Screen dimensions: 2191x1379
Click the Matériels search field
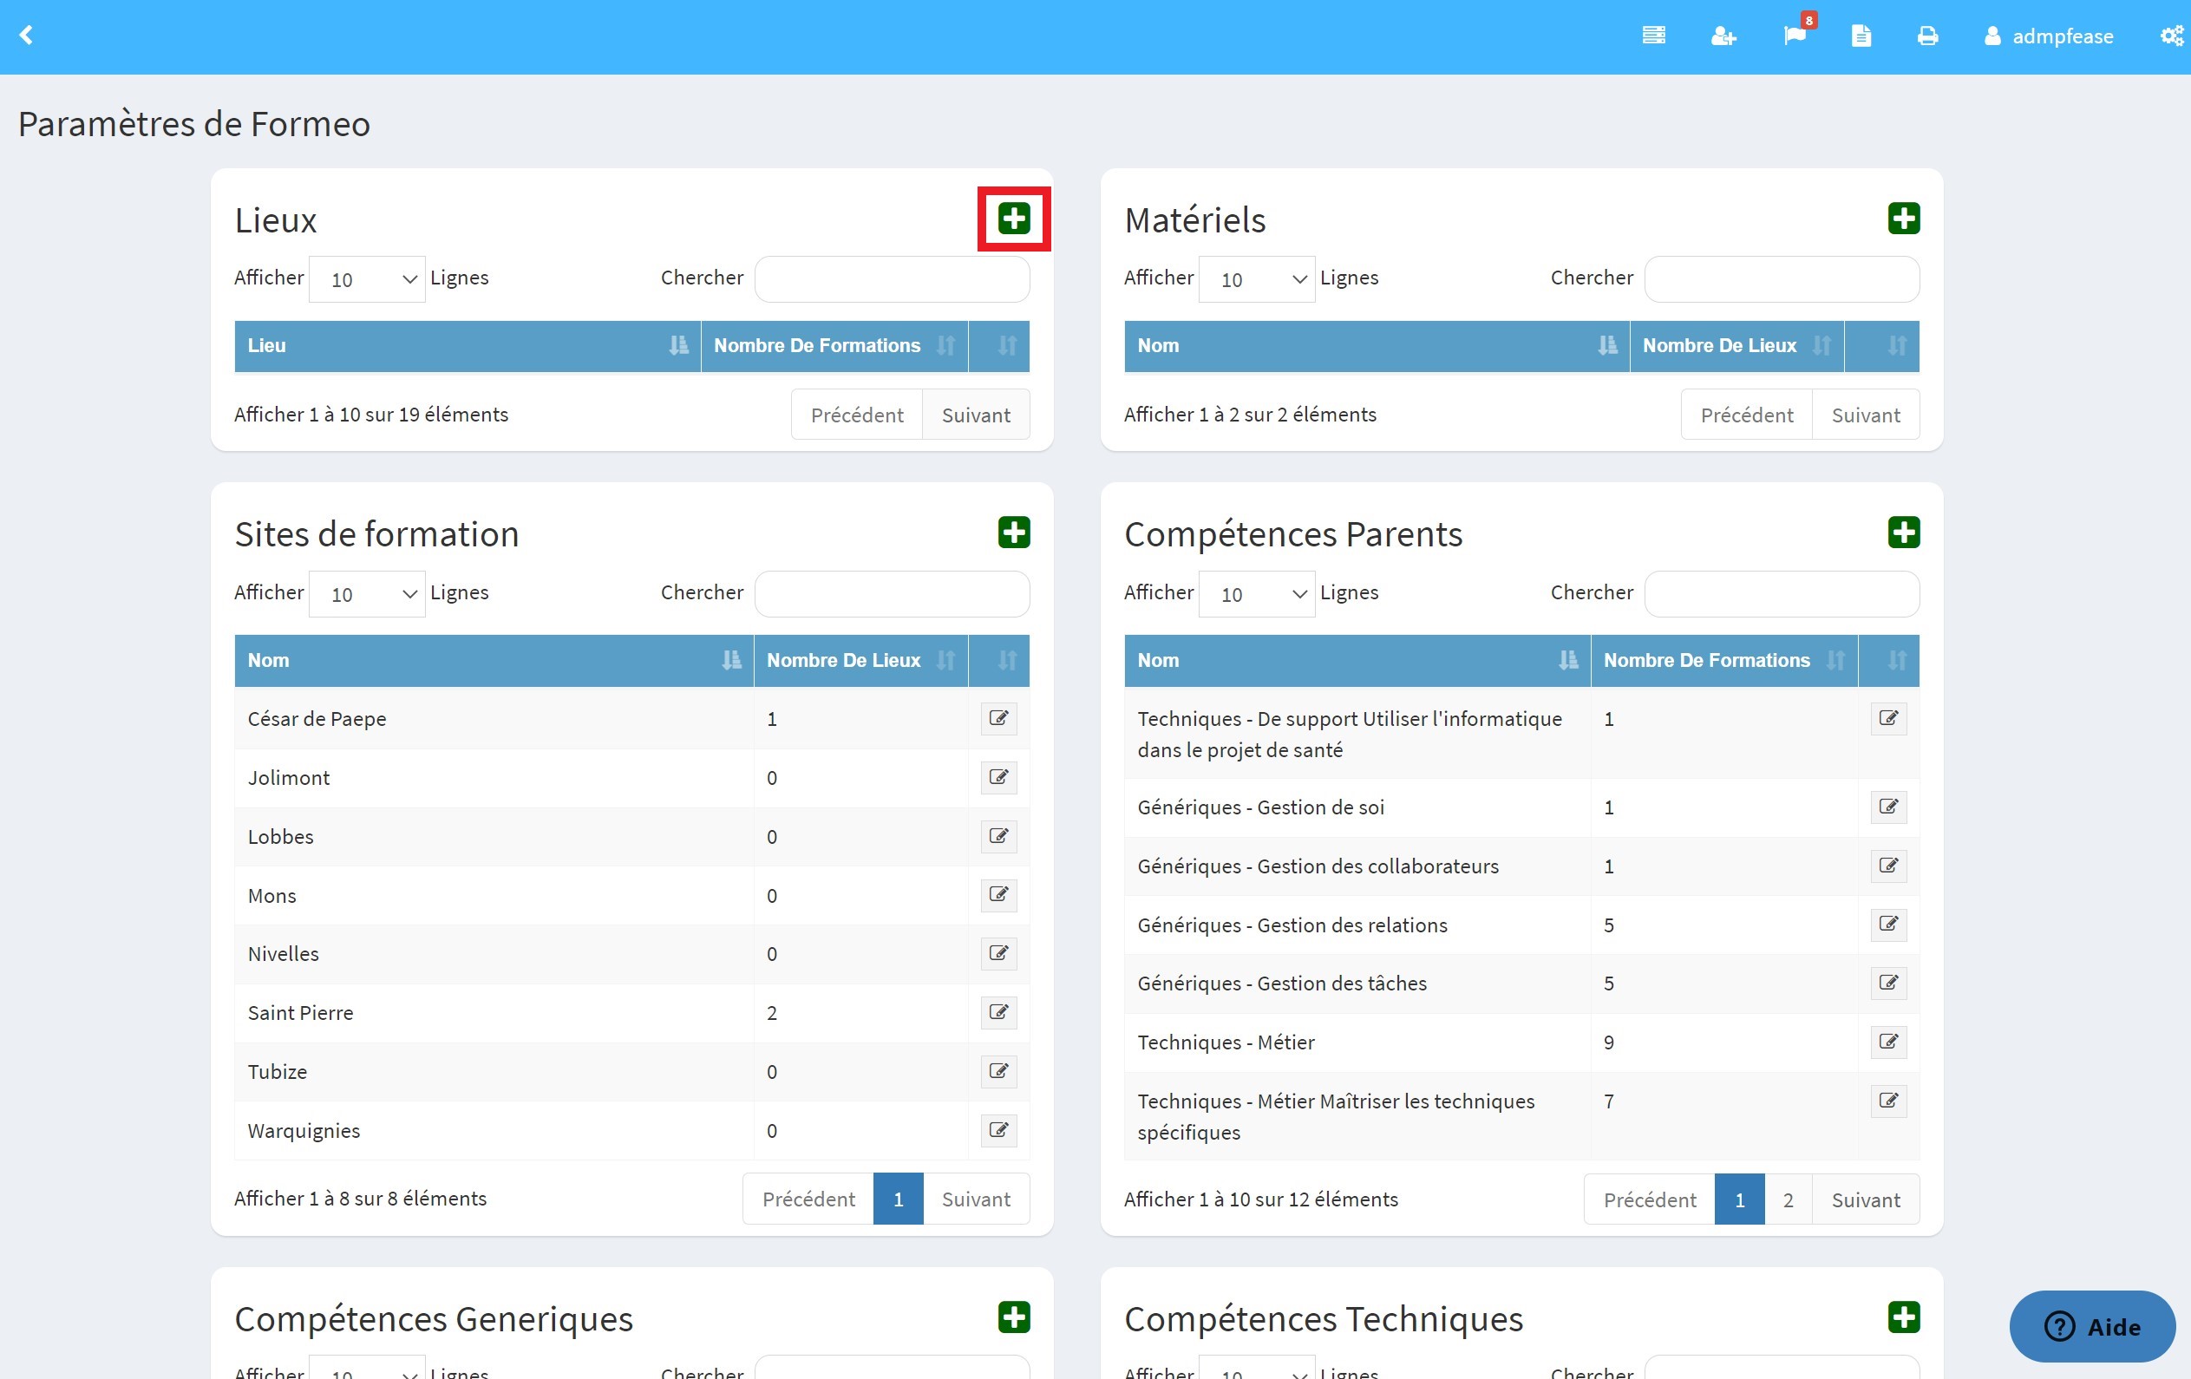(x=1782, y=279)
